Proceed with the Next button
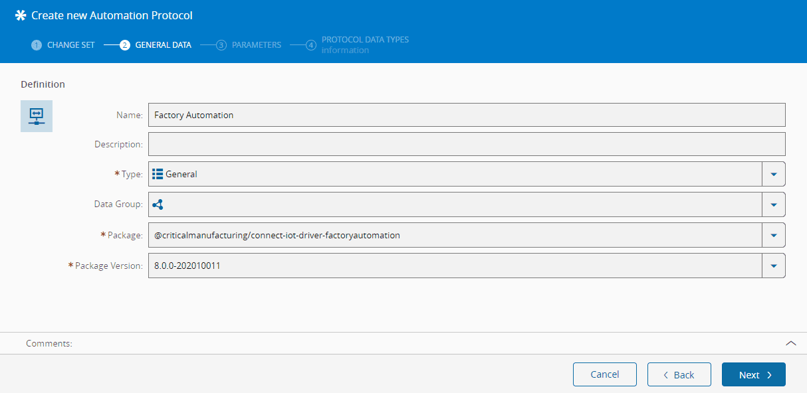The width and height of the screenshot is (807, 393). click(753, 374)
